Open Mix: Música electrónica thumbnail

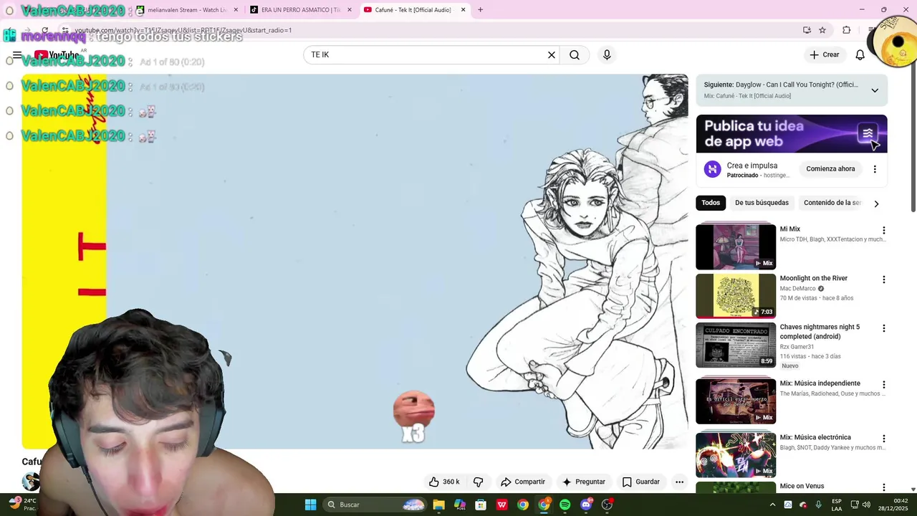pyautogui.click(x=736, y=455)
